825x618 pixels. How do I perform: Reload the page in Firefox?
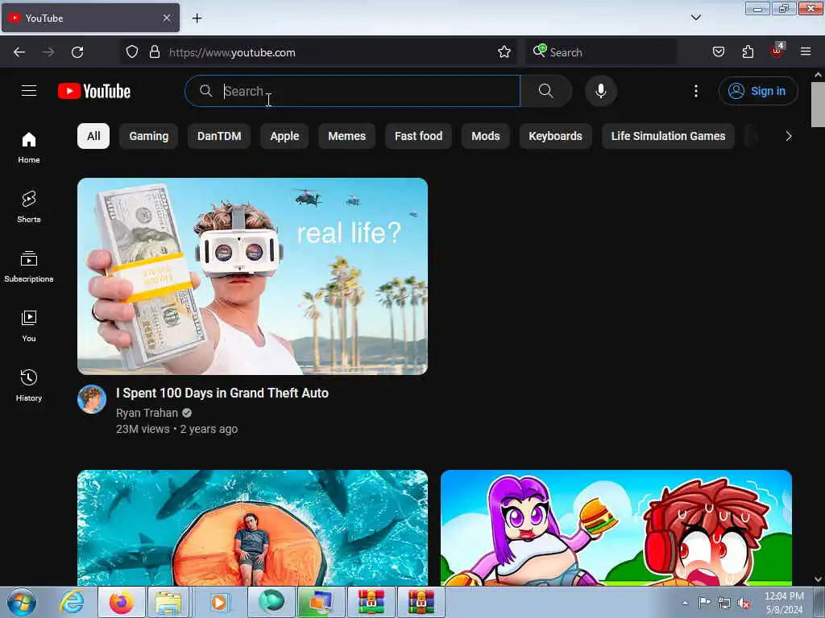(77, 52)
